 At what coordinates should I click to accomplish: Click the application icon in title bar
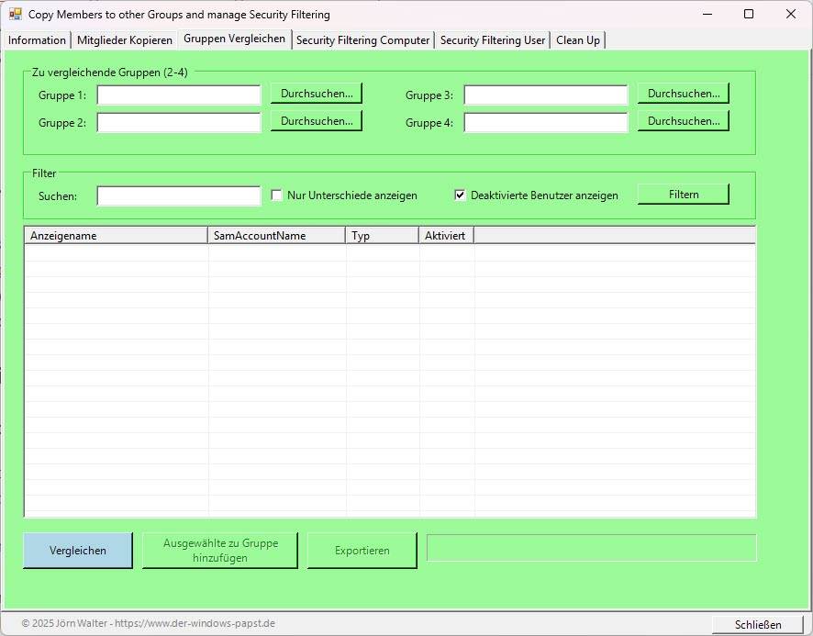pos(15,14)
